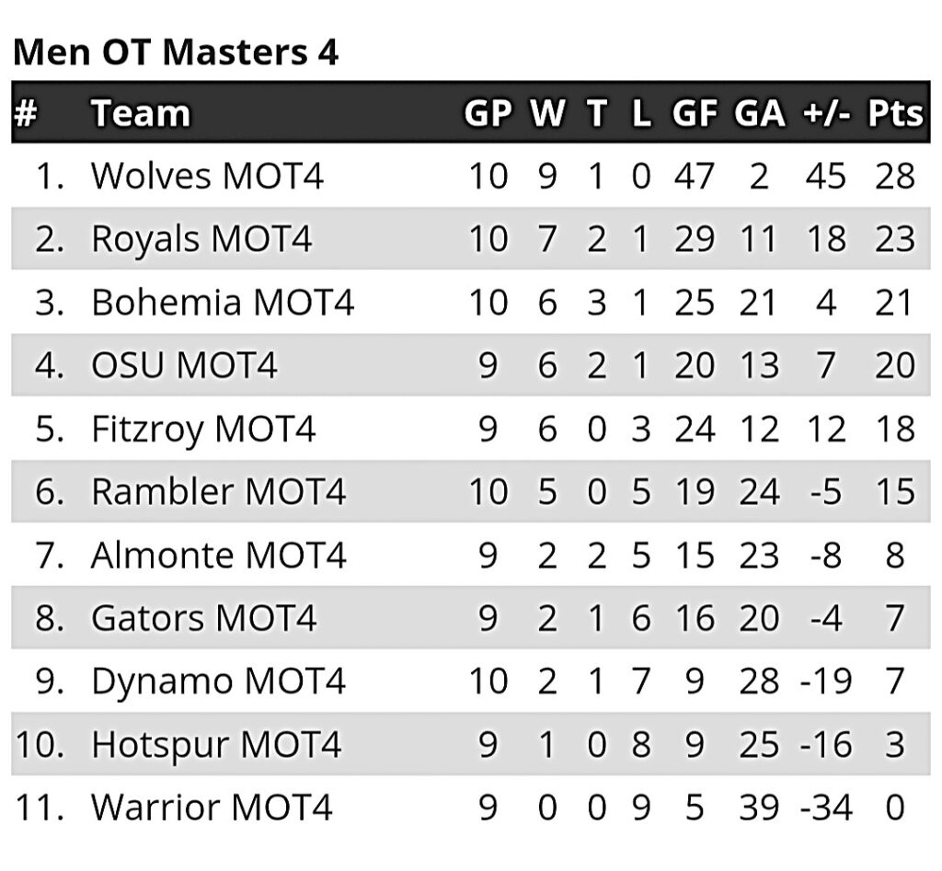Open Fitzroy MOT4 team entry
This screenshot has width=942, height=871.
pyautogui.click(x=203, y=429)
